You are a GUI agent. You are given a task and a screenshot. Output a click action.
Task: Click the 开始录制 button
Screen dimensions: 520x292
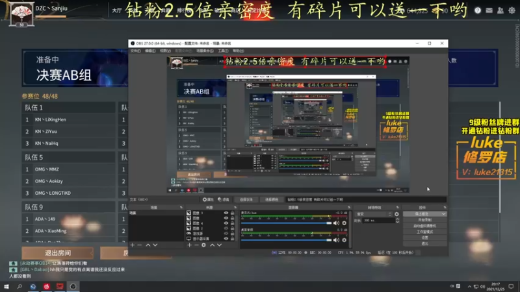point(425,220)
